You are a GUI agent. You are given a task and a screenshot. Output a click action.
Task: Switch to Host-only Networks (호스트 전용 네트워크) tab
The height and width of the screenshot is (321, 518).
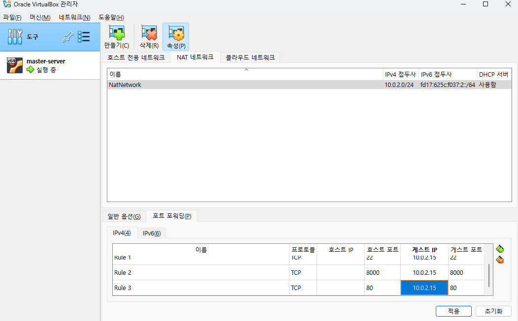(136, 58)
